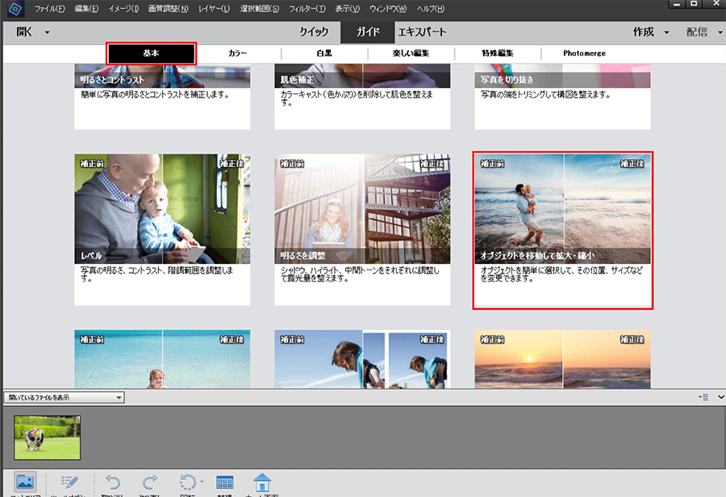Open the Organizer grid icon
Screen dimensions: 726x497
click(225, 482)
